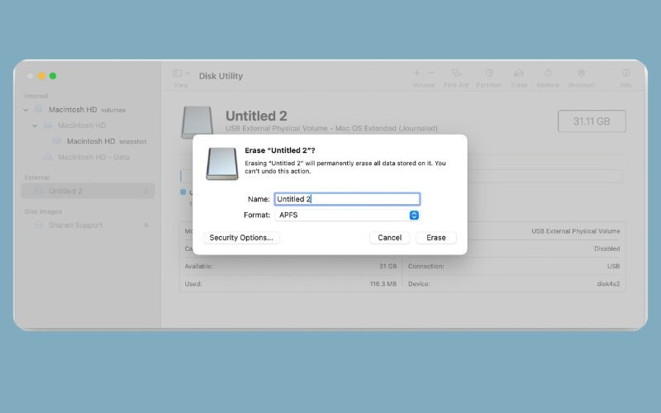The width and height of the screenshot is (661, 413).
Task: Eject the Untitled 2 external drive
Action: click(x=146, y=192)
